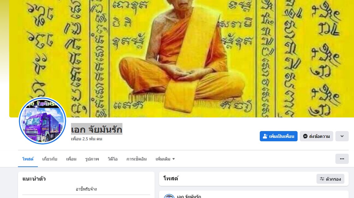Click the Messenger icon in message button
Viewport: 354px width, 198px height.
point(305,136)
